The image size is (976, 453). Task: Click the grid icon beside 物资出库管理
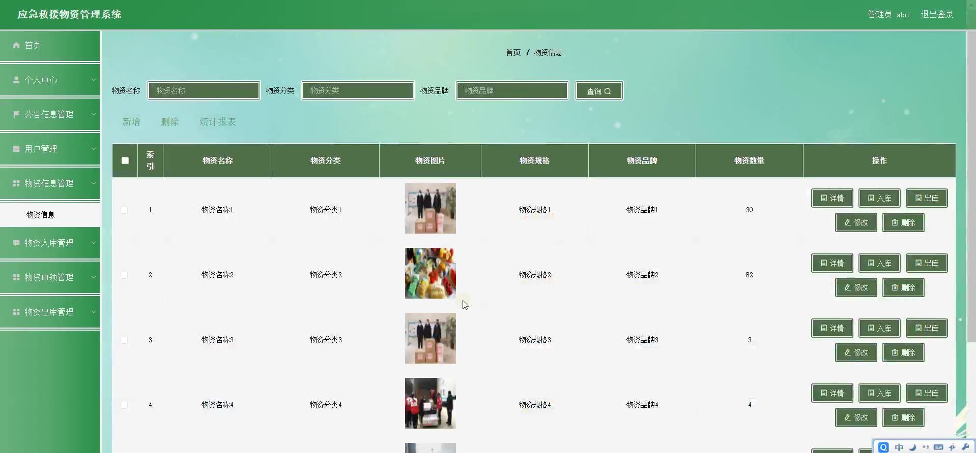16,312
